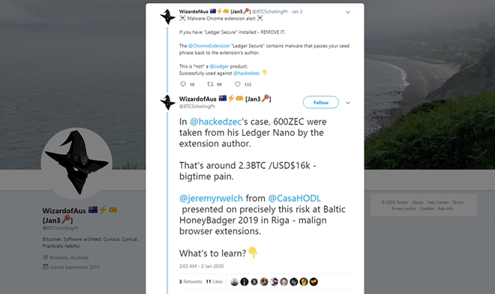Image resolution: width=495 pixels, height=294 pixels.
Task: Open first liker avatar in likes row
Action: click(x=234, y=282)
